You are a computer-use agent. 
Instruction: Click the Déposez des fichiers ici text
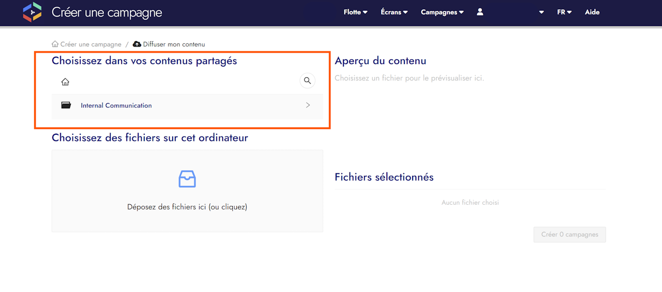[x=187, y=207]
